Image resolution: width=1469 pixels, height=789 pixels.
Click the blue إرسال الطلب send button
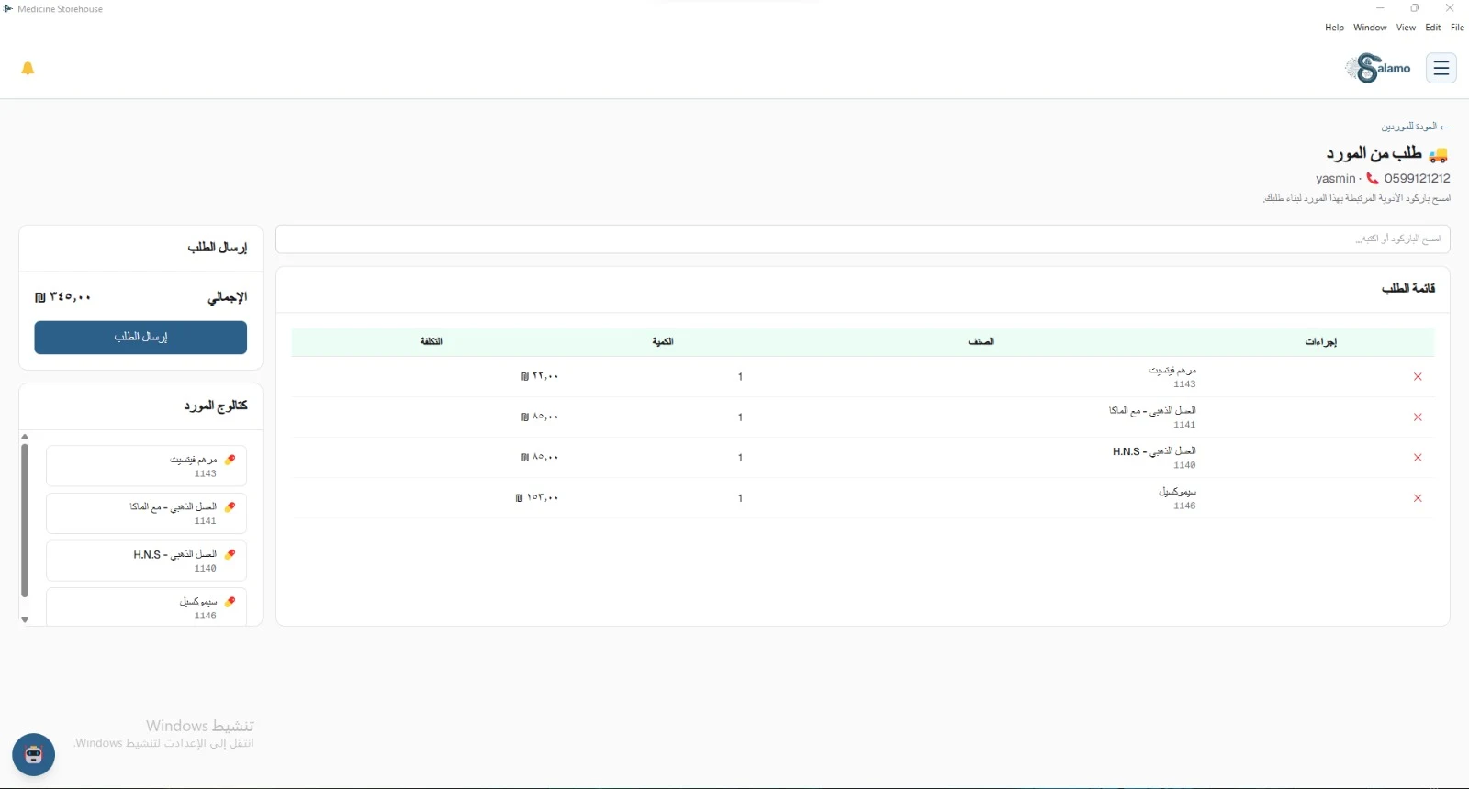(x=140, y=338)
